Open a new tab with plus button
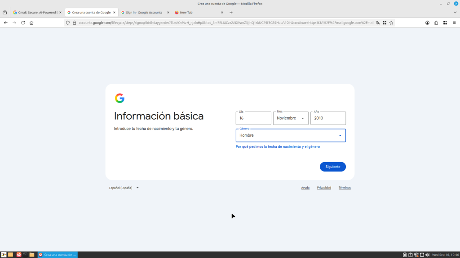Viewport: 460px width, 258px height. click(x=231, y=13)
